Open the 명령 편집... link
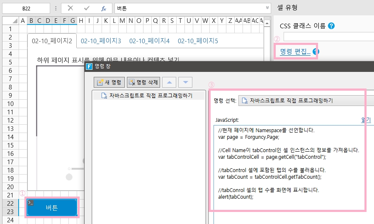374x224 pixels. pos(295,52)
